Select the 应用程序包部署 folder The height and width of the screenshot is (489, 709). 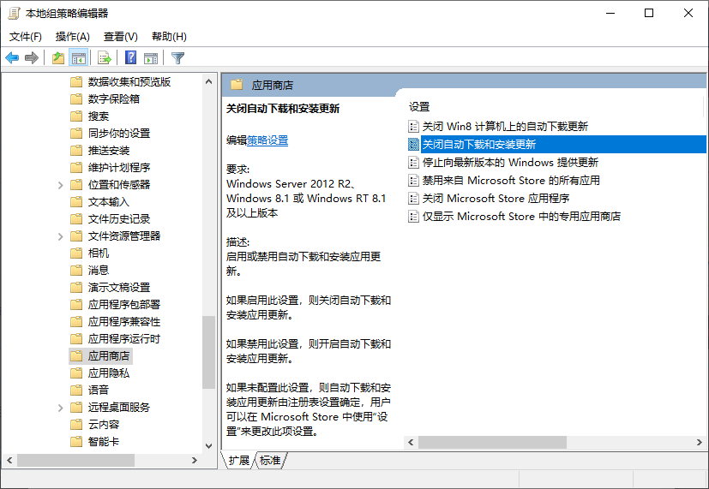coord(124,304)
